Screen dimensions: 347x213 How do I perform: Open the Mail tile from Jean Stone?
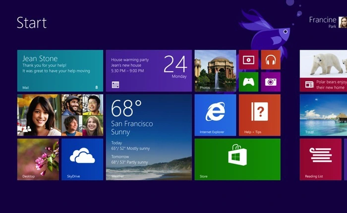60,70
